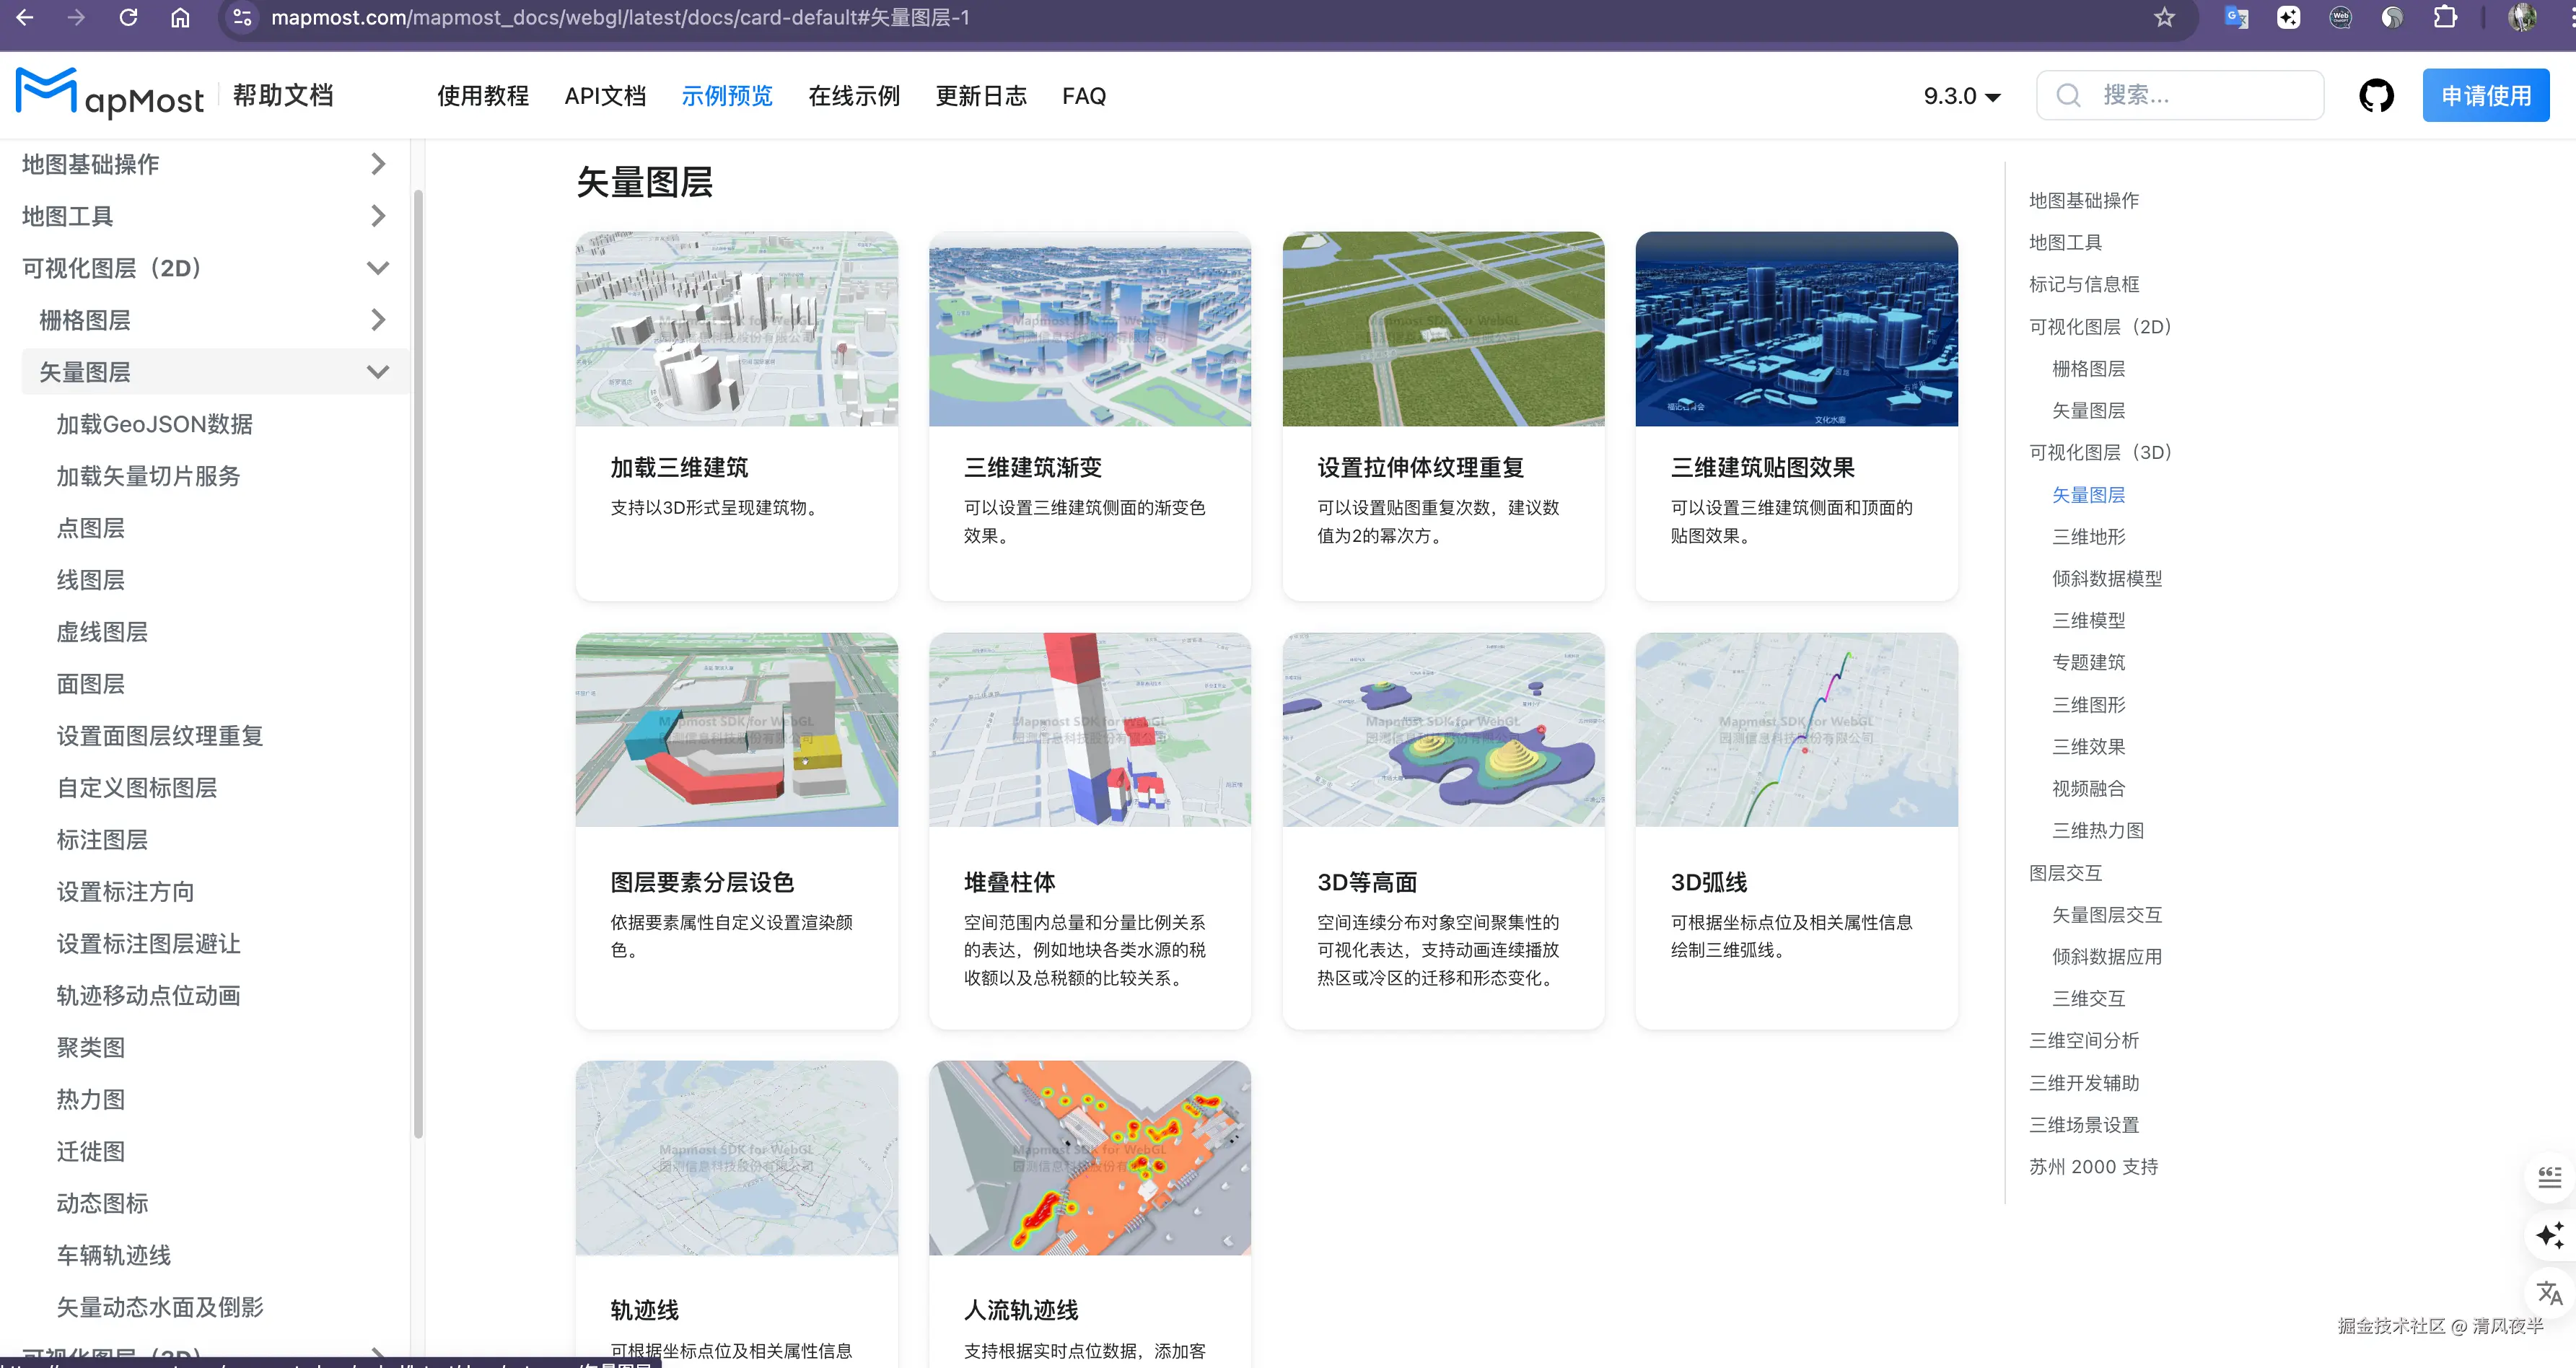Collapse the 矢量图层 sidebar section

tap(377, 372)
